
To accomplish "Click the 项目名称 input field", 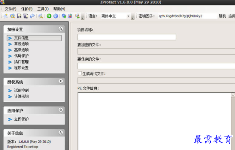I will tap(127, 37).
